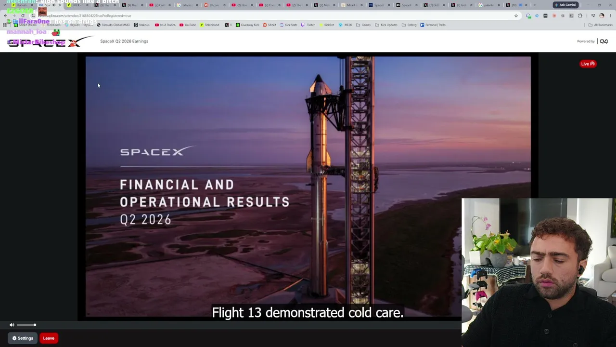
Task: Open the KickBot bookmark
Action: click(x=326, y=25)
